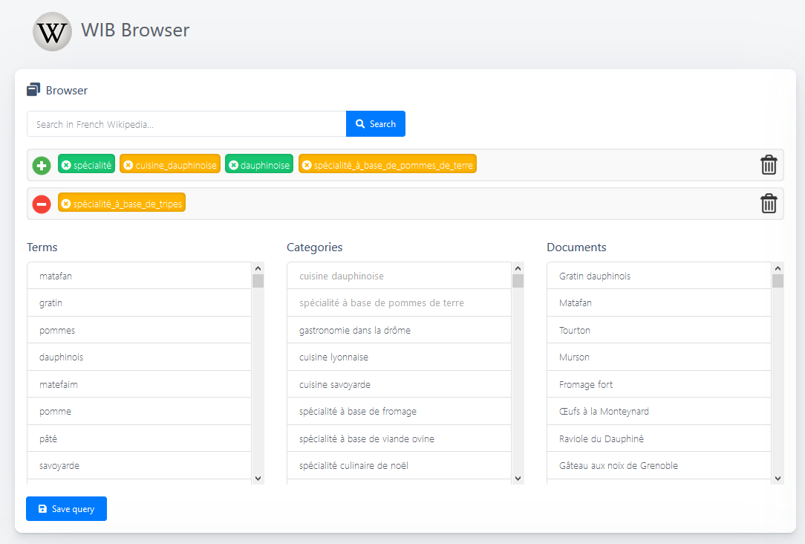
Task: Remove the 'cuisine_dauphinoise' tag via its x icon
Action: coord(128,165)
